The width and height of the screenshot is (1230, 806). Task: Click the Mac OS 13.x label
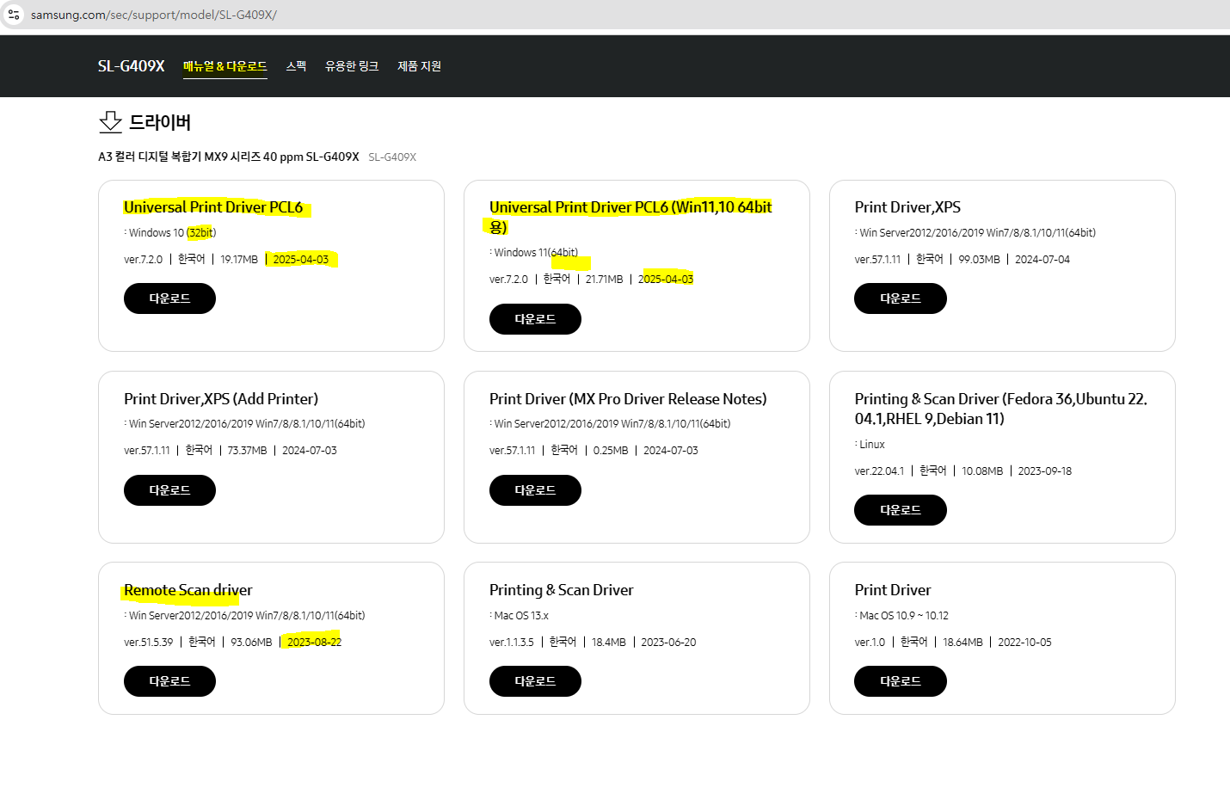(521, 616)
